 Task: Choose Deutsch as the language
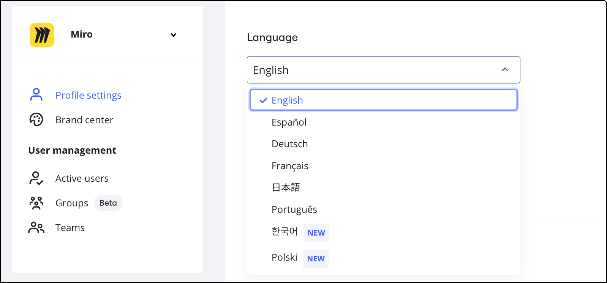pyautogui.click(x=290, y=144)
